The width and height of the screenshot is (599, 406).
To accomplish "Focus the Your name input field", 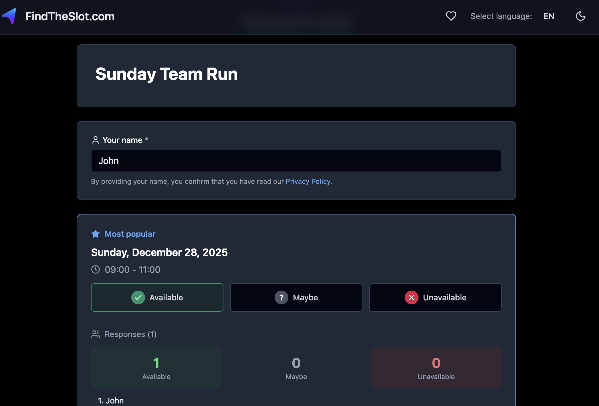I will pos(296,161).
